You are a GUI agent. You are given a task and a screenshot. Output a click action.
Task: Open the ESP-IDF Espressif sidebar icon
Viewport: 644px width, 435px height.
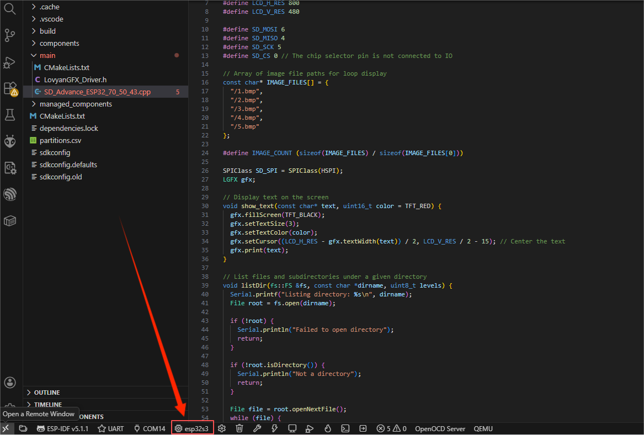[10, 194]
